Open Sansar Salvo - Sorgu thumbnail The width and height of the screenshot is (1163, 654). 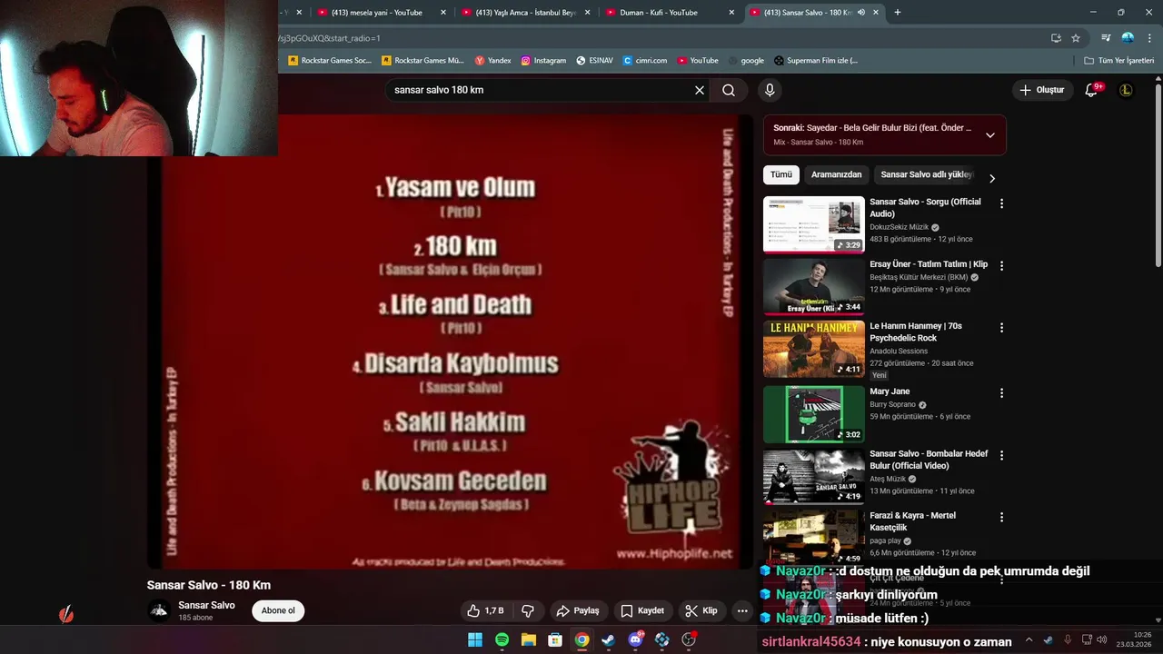pyautogui.click(x=814, y=224)
